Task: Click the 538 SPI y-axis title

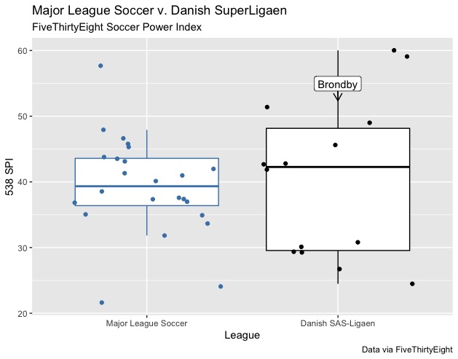Action: tap(10, 182)
